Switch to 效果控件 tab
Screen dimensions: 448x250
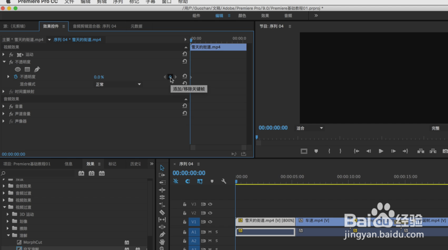click(x=51, y=26)
